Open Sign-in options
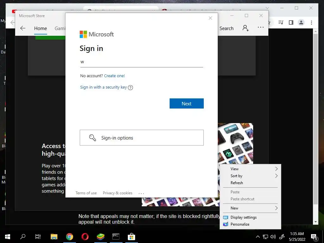 (x=141, y=138)
